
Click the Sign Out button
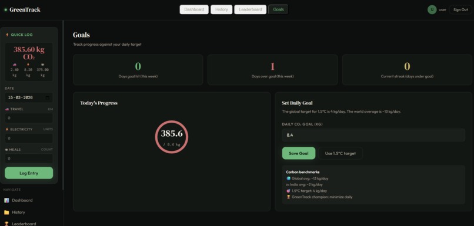click(x=460, y=9)
